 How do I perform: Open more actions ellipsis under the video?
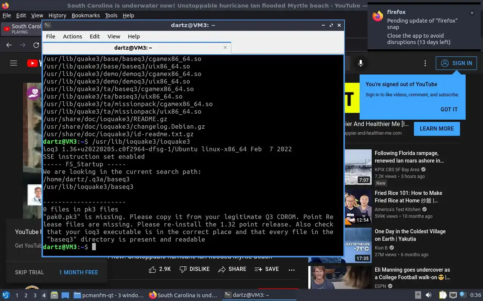(x=291, y=269)
